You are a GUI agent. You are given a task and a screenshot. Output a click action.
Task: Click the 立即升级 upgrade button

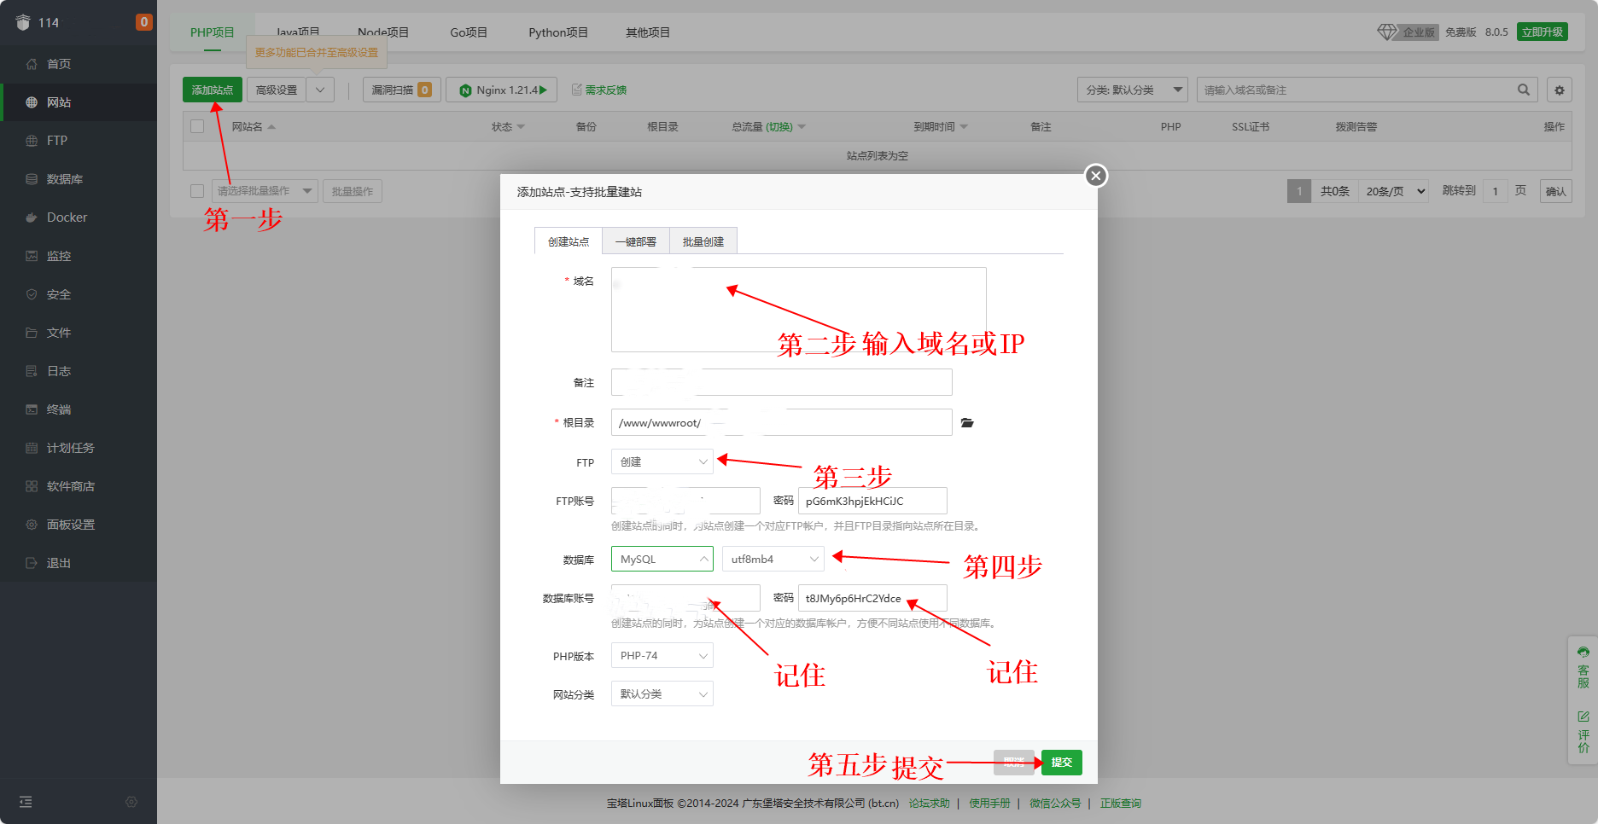1542,32
